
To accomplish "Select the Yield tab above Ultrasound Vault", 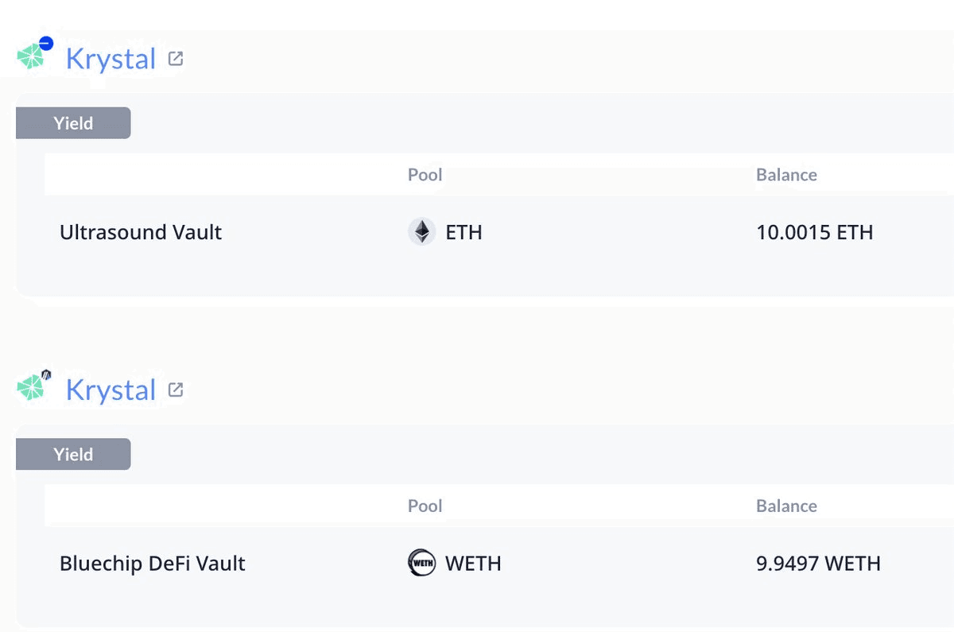I will click(73, 123).
